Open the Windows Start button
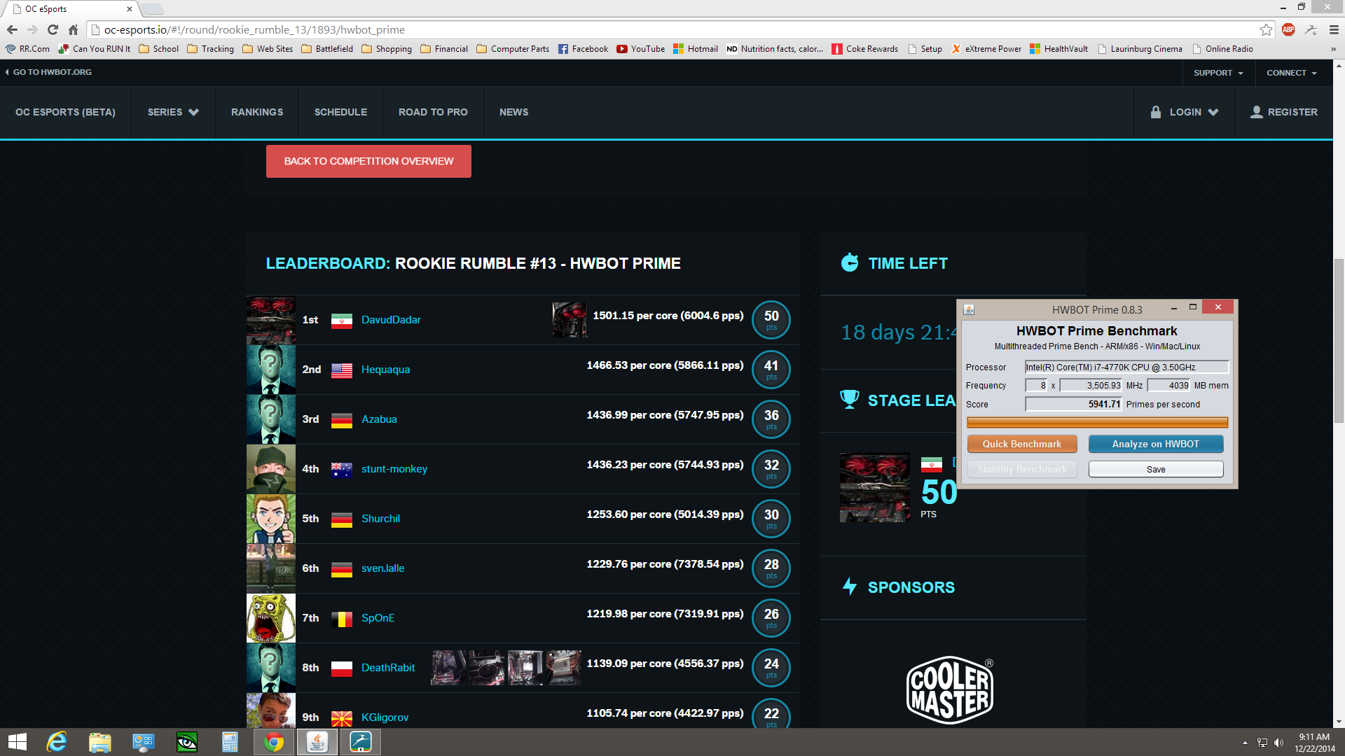The width and height of the screenshot is (1345, 756). pos(18,742)
